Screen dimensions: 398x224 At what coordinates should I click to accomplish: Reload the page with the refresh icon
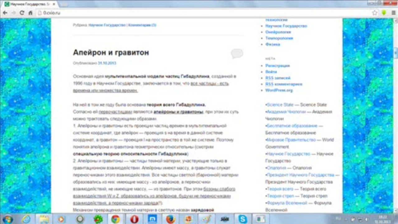[x=22, y=13]
